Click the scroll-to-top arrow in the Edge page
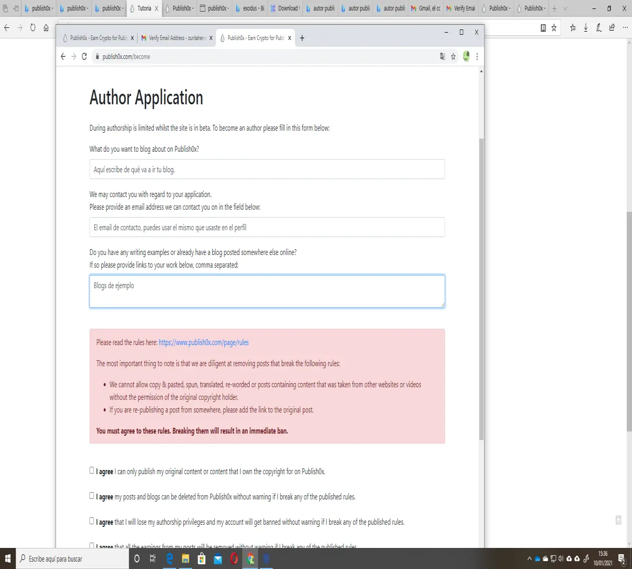The image size is (632, 569). [x=618, y=520]
